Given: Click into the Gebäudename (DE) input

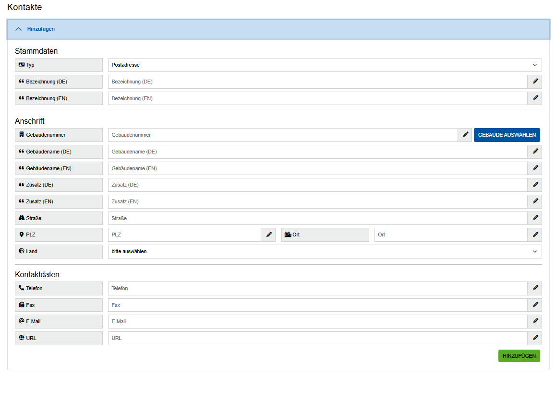Looking at the screenshot, I should [x=317, y=152].
